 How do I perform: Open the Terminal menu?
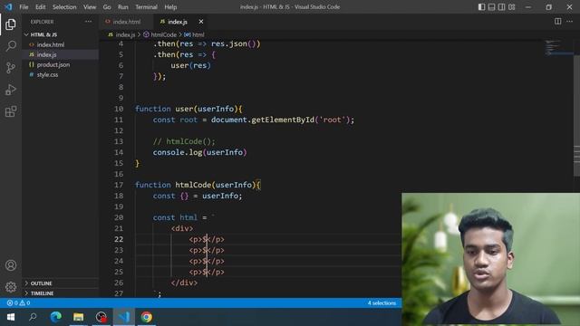[x=146, y=7]
